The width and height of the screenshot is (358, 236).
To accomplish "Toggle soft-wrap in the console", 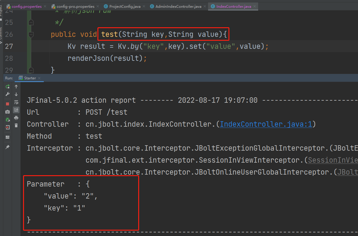I will pyautogui.click(x=16, y=102).
